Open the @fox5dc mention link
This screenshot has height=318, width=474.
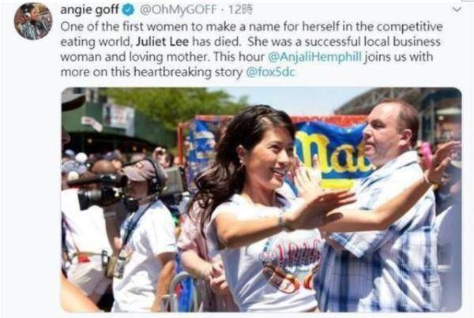coord(270,72)
